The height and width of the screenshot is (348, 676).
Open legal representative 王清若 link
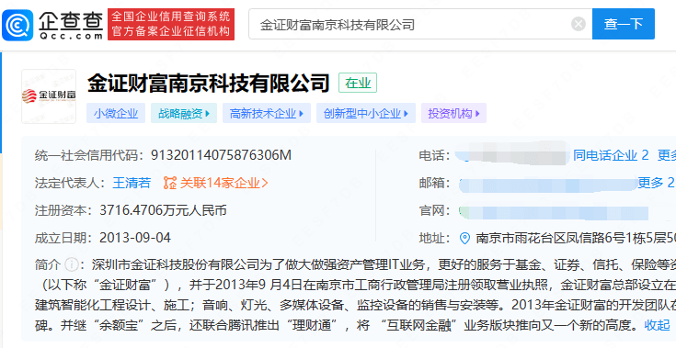tap(132, 183)
